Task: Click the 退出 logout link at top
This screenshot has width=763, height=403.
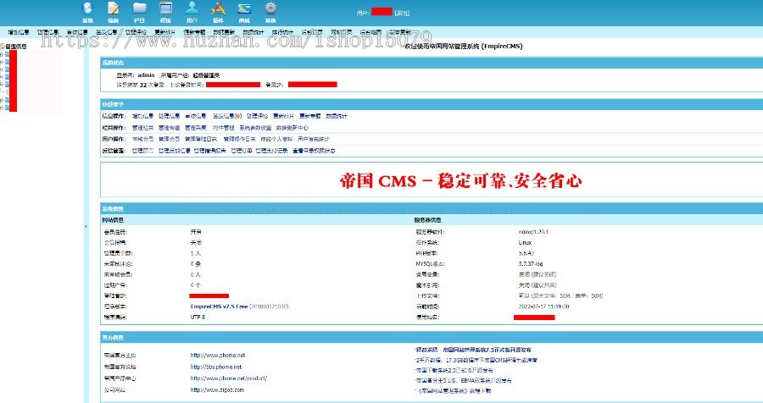Action: (403, 14)
